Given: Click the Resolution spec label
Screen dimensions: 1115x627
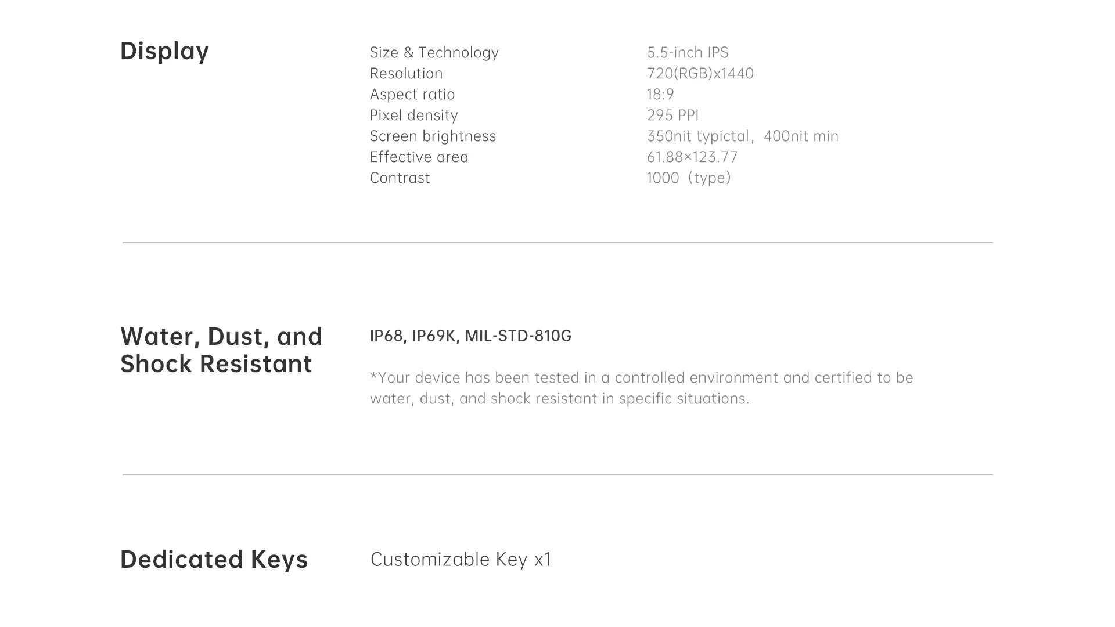Looking at the screenshot, I should [406, 74].
